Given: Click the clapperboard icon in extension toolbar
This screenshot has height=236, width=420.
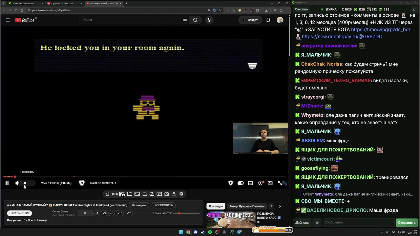Looking at the screenshot, I should (x=130, y=194).
